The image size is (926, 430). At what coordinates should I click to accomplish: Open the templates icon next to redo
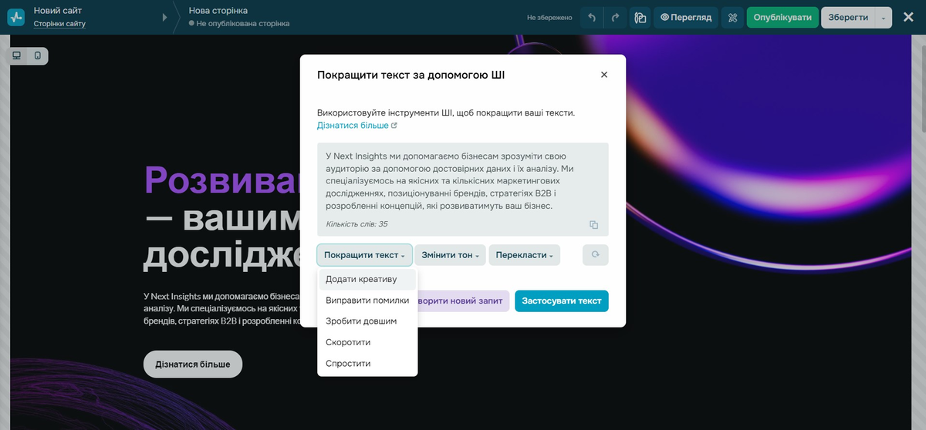(640, 17)
